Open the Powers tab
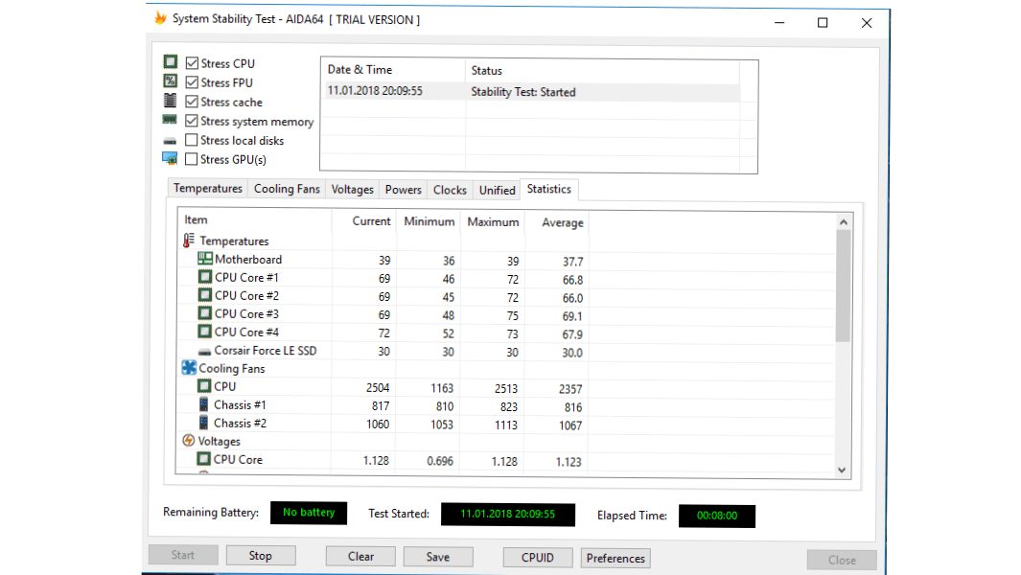 [x=403, y=190]
